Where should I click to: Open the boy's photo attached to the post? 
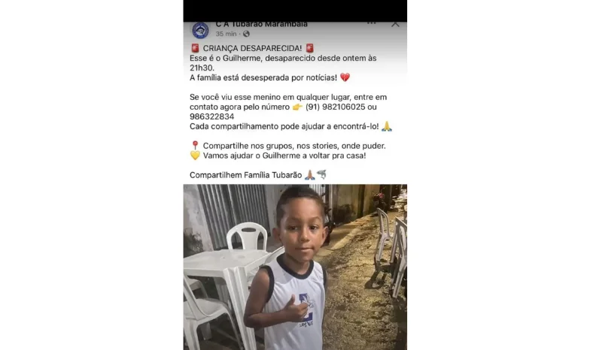coord(295,267)
